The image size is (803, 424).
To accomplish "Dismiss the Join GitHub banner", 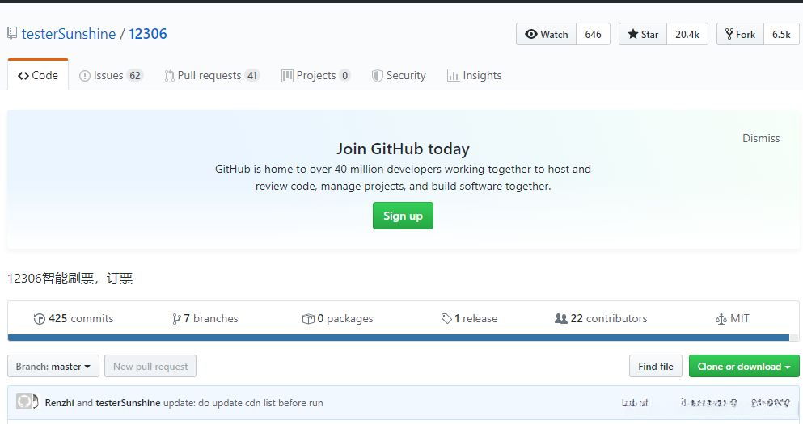I will tap(761, 138).
